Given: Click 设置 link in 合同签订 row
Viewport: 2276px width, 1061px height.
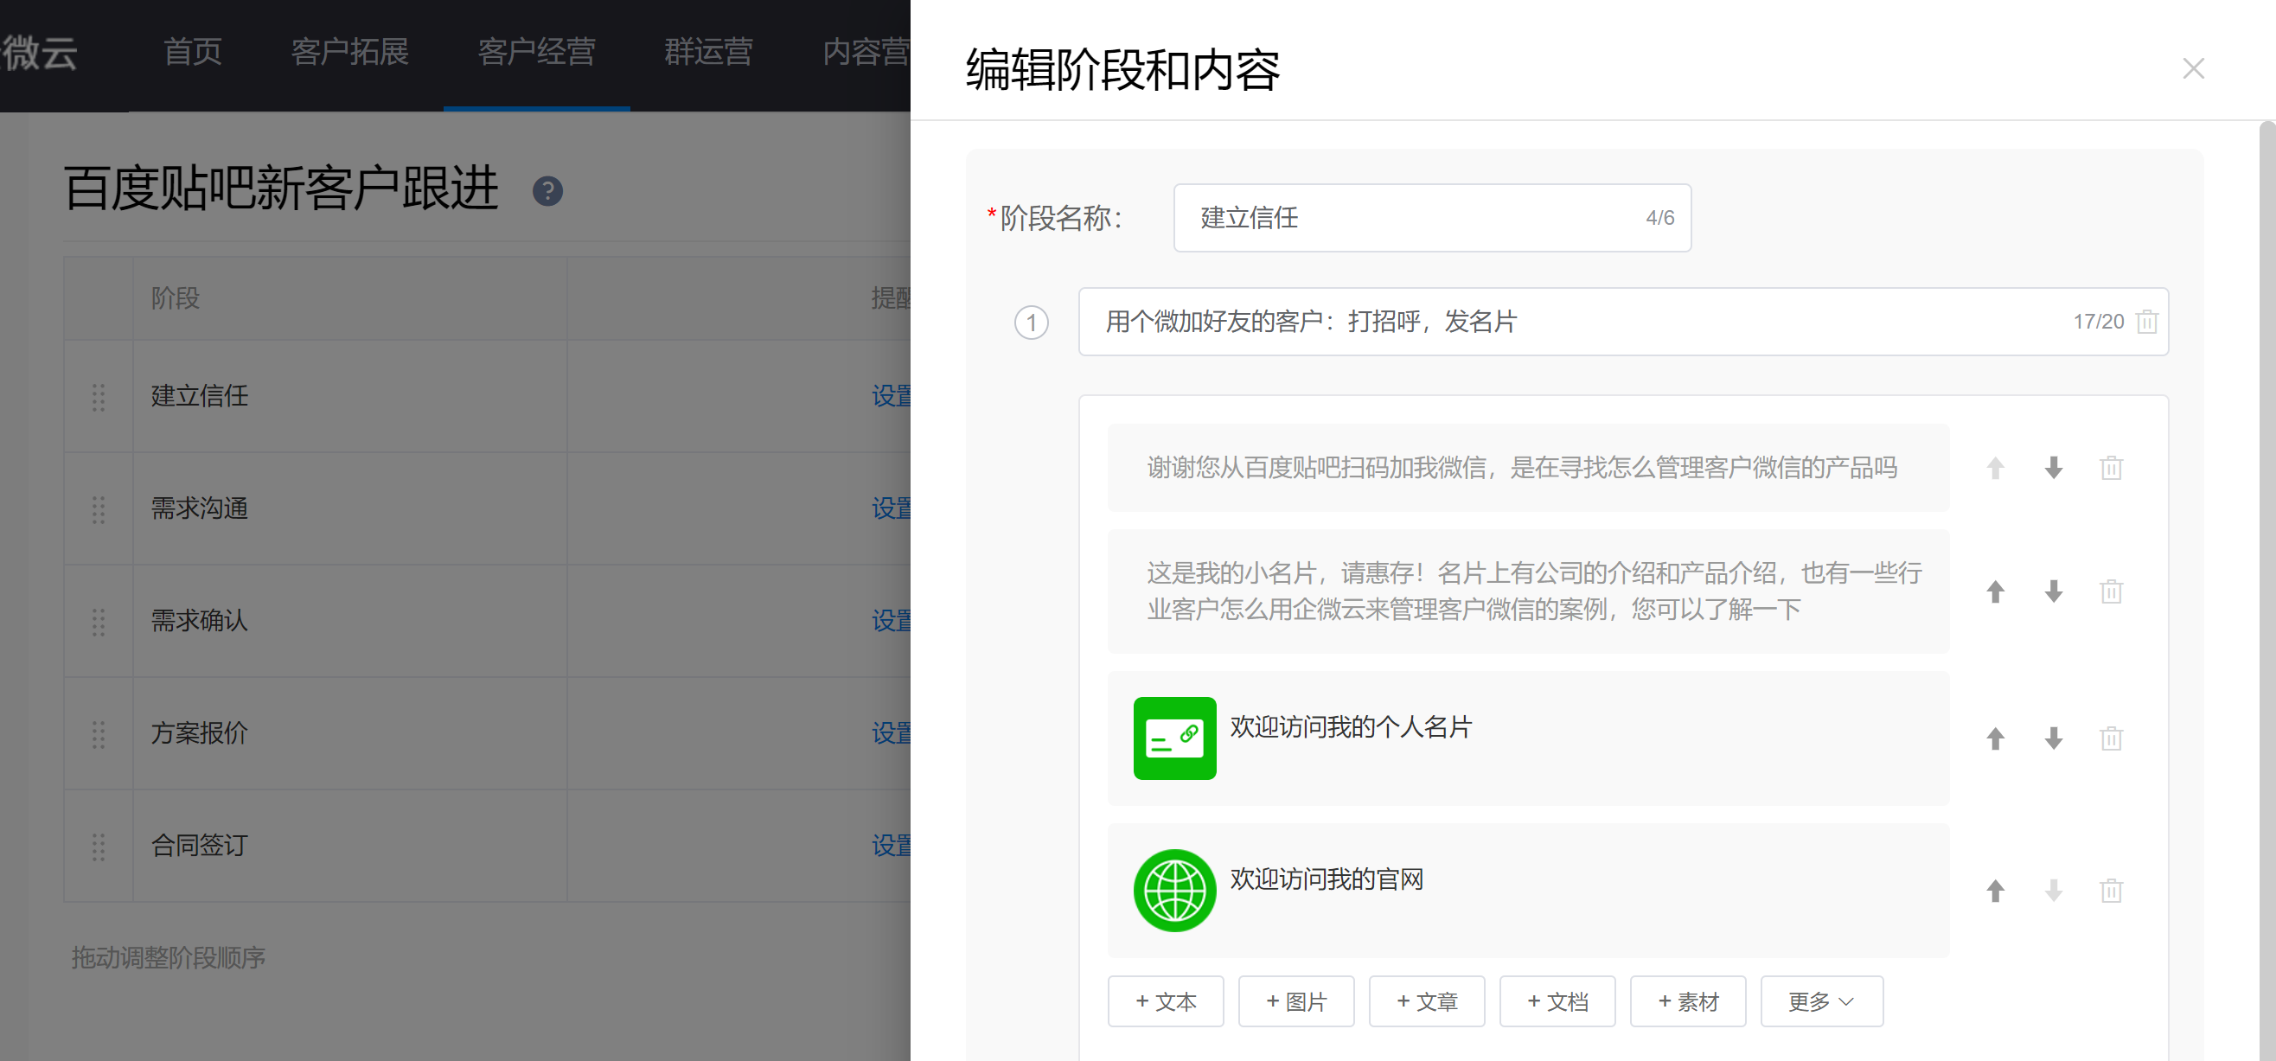Looking at the screenshot, I should coord(892,845).
